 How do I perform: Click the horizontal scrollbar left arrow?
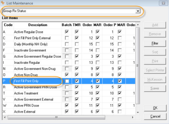point(5,117)
